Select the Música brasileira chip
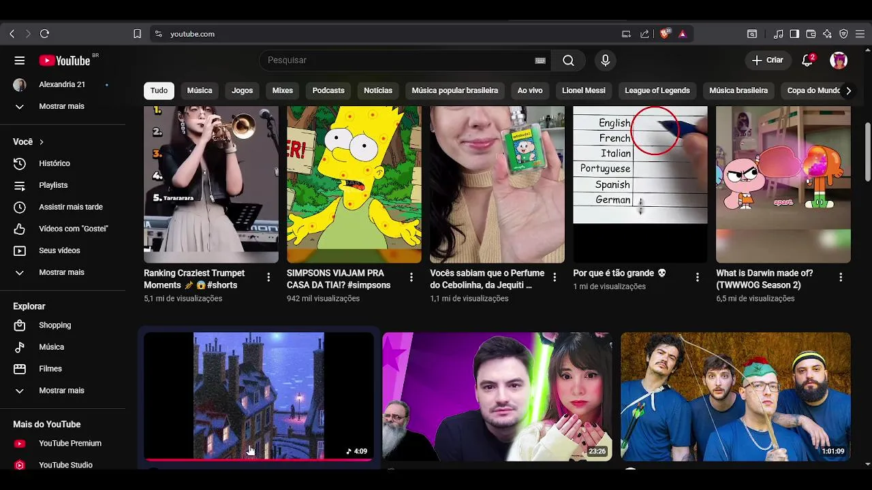The height and width of the screenshot is (490, 872). pyautogui.click(x=738, y=91)
